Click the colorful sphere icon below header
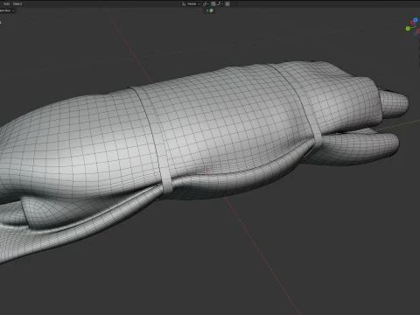This screenshot has height=315, width=420. click(212, 10)
